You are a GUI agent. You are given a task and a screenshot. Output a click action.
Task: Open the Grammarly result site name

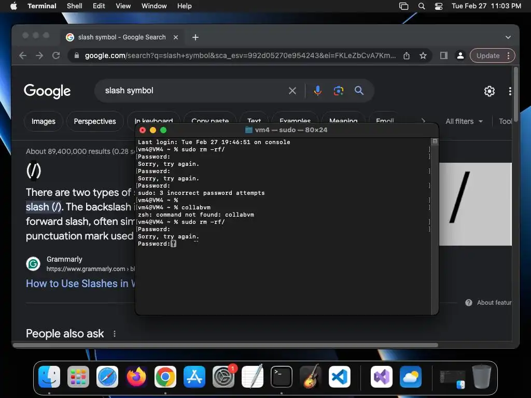[x=64, y=259]
